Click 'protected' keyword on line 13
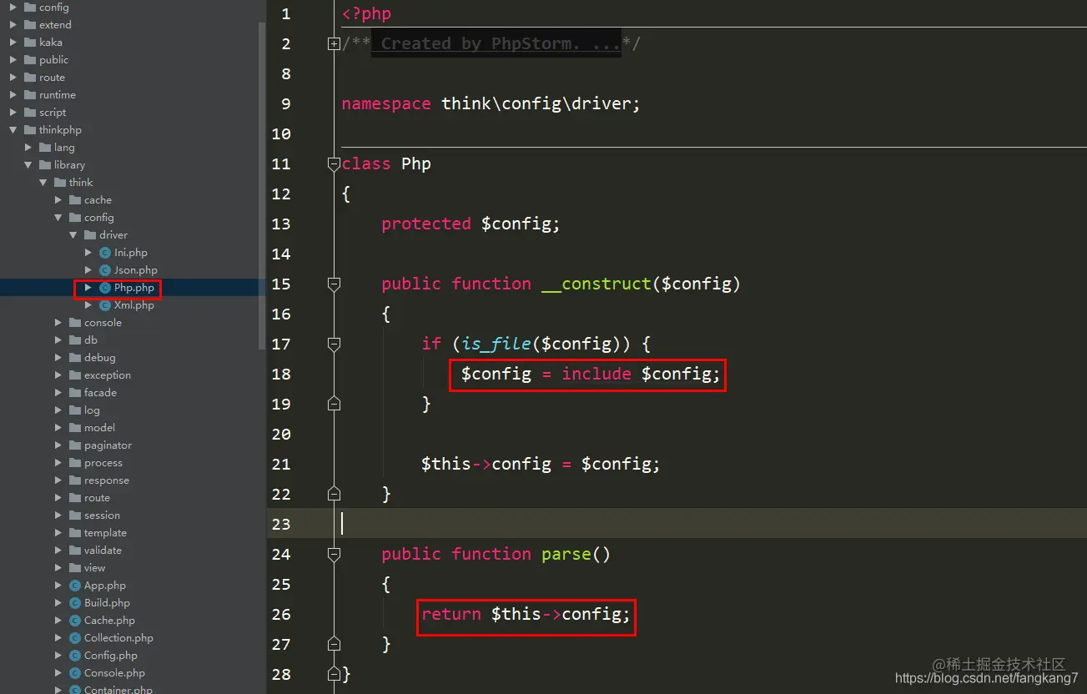 coord(426,224)
